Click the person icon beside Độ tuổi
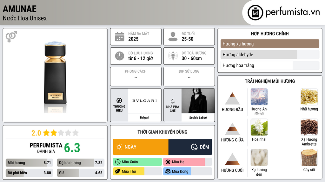The image size is (325, 182). pyautogui.click(x=173, y=37)
